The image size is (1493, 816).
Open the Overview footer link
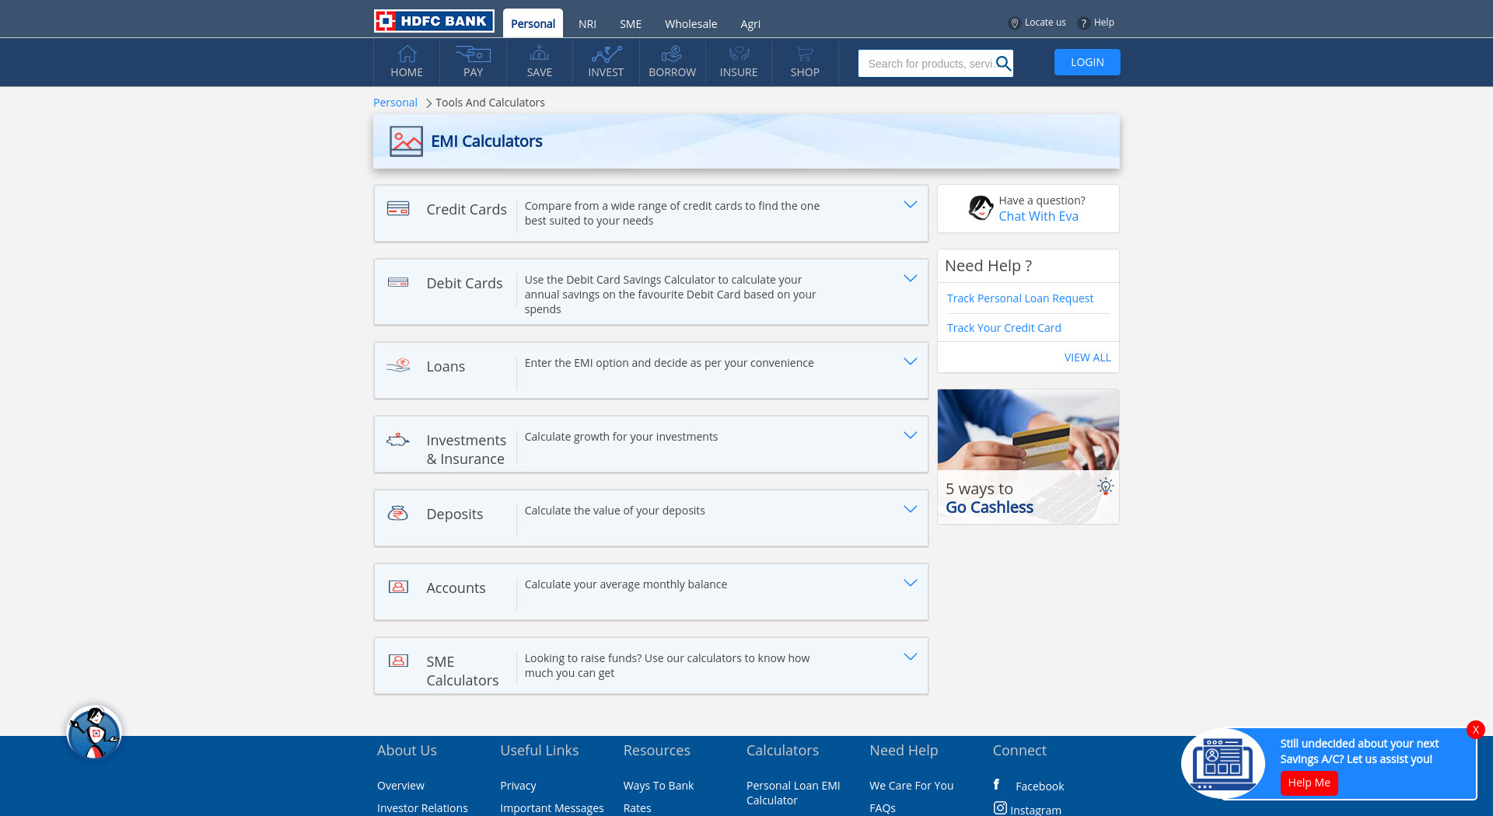[400, 786]
